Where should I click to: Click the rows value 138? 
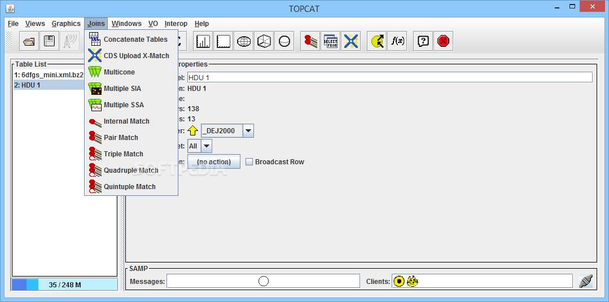[x=193, y=109]
